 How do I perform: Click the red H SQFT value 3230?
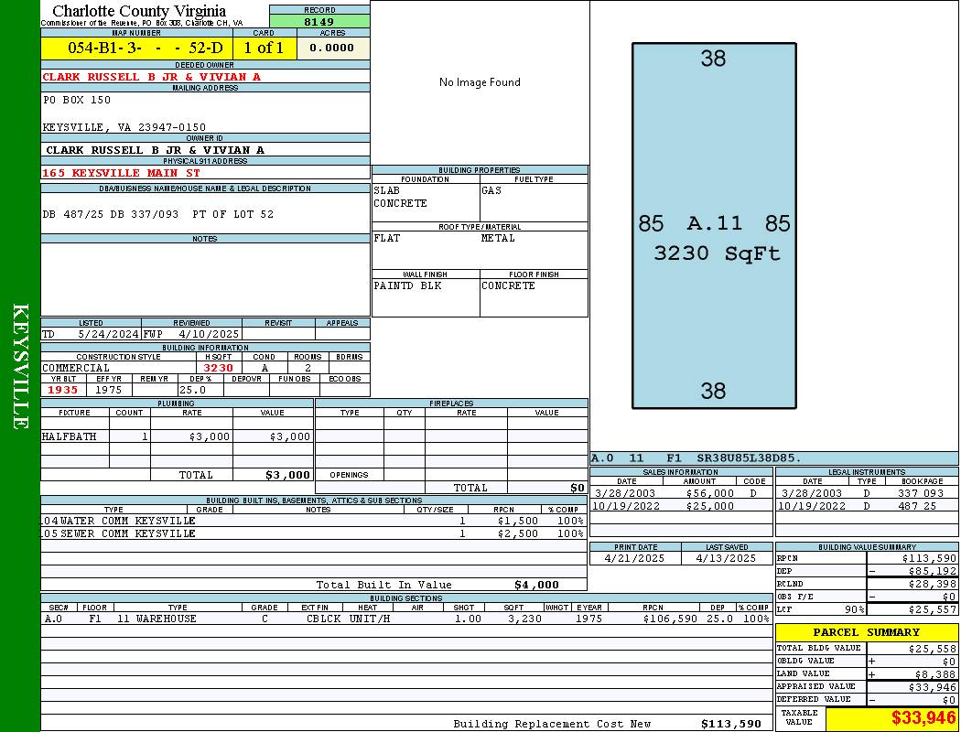click(x=218, y=368)
